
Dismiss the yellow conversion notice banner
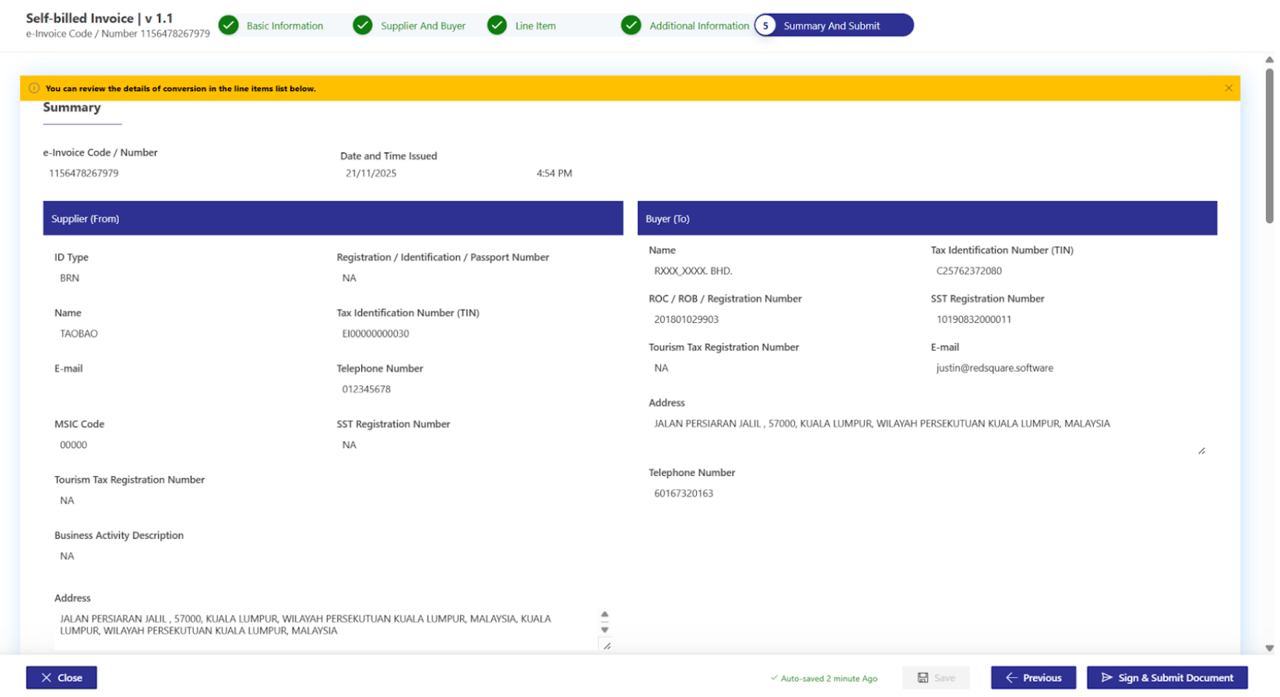(x=1228, y=89)
